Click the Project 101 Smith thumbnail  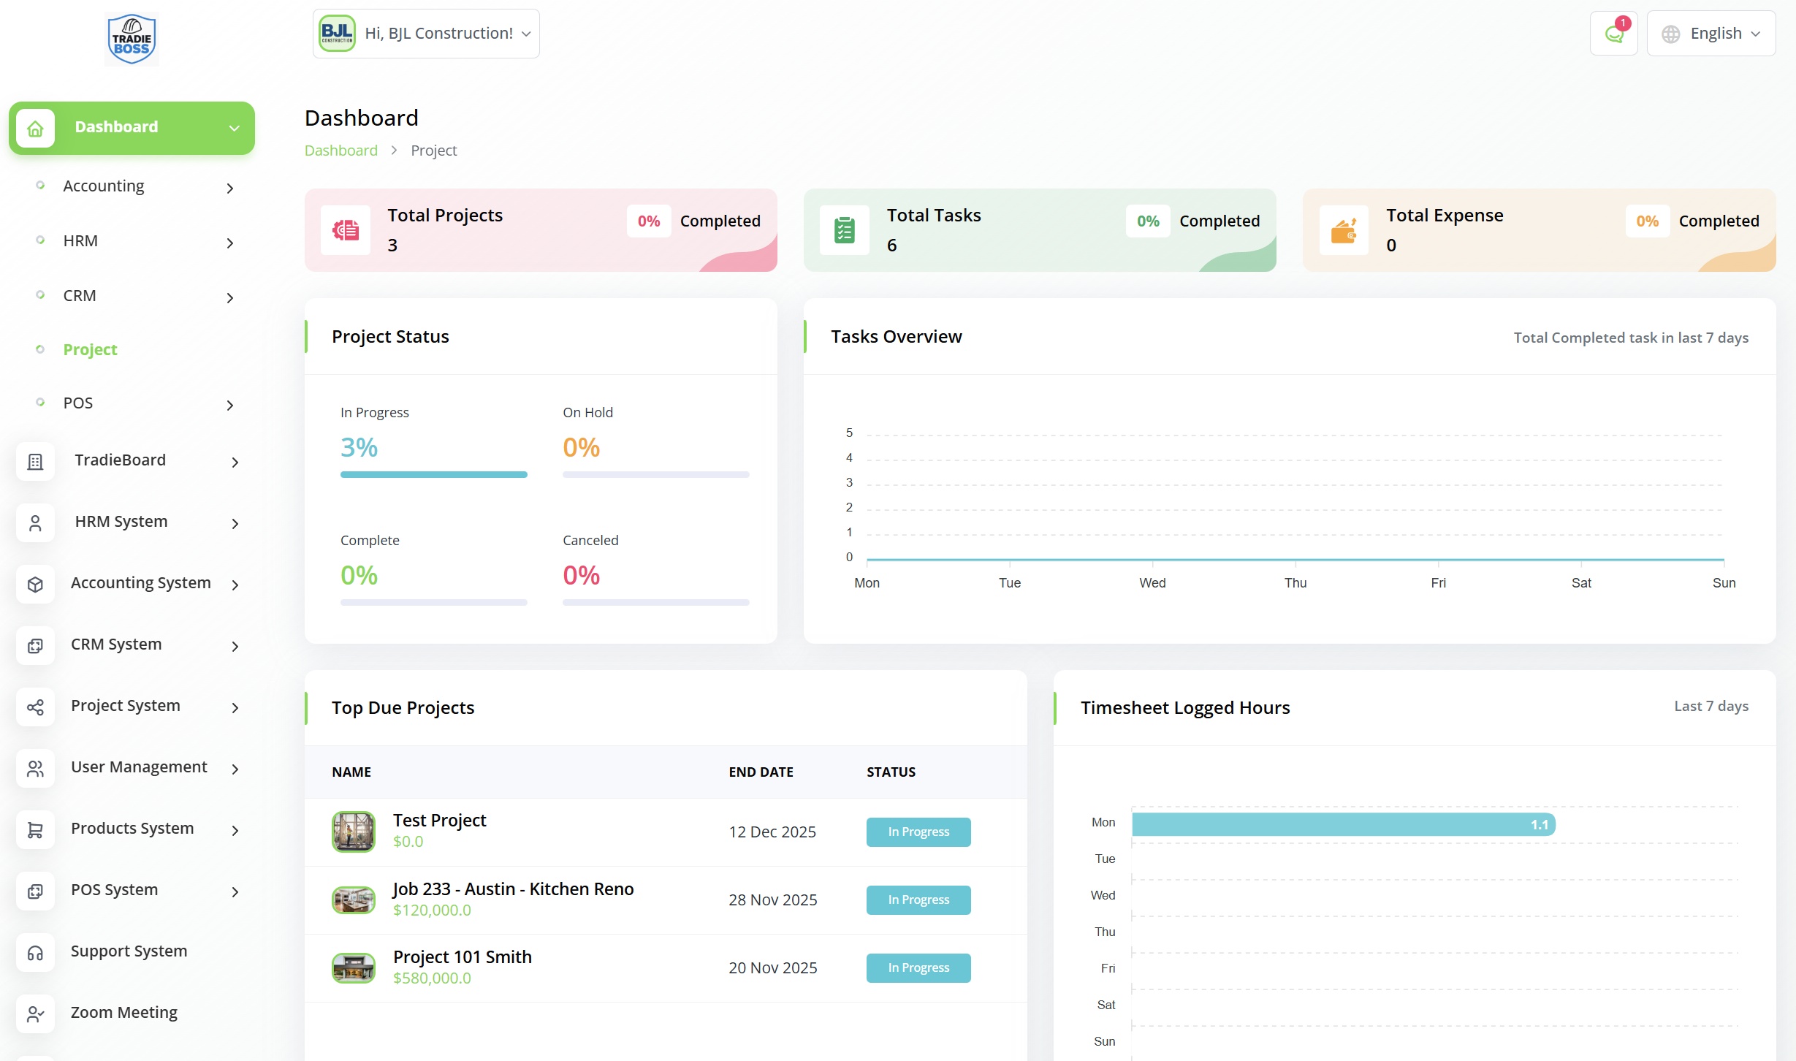[354, 967]
